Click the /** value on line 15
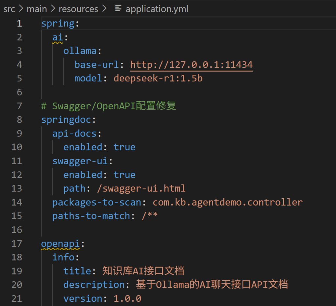Image resolution: width=336 pixels, height=306 pixels. [x=150, y=215]
